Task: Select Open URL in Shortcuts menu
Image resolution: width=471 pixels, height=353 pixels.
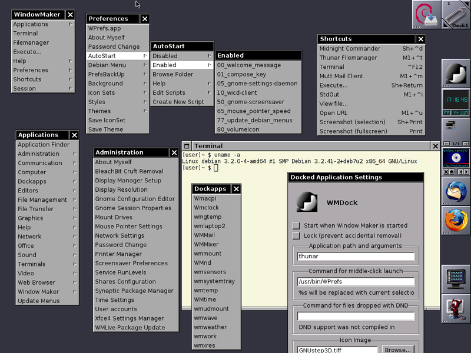Action: click(x=371, y=113)
